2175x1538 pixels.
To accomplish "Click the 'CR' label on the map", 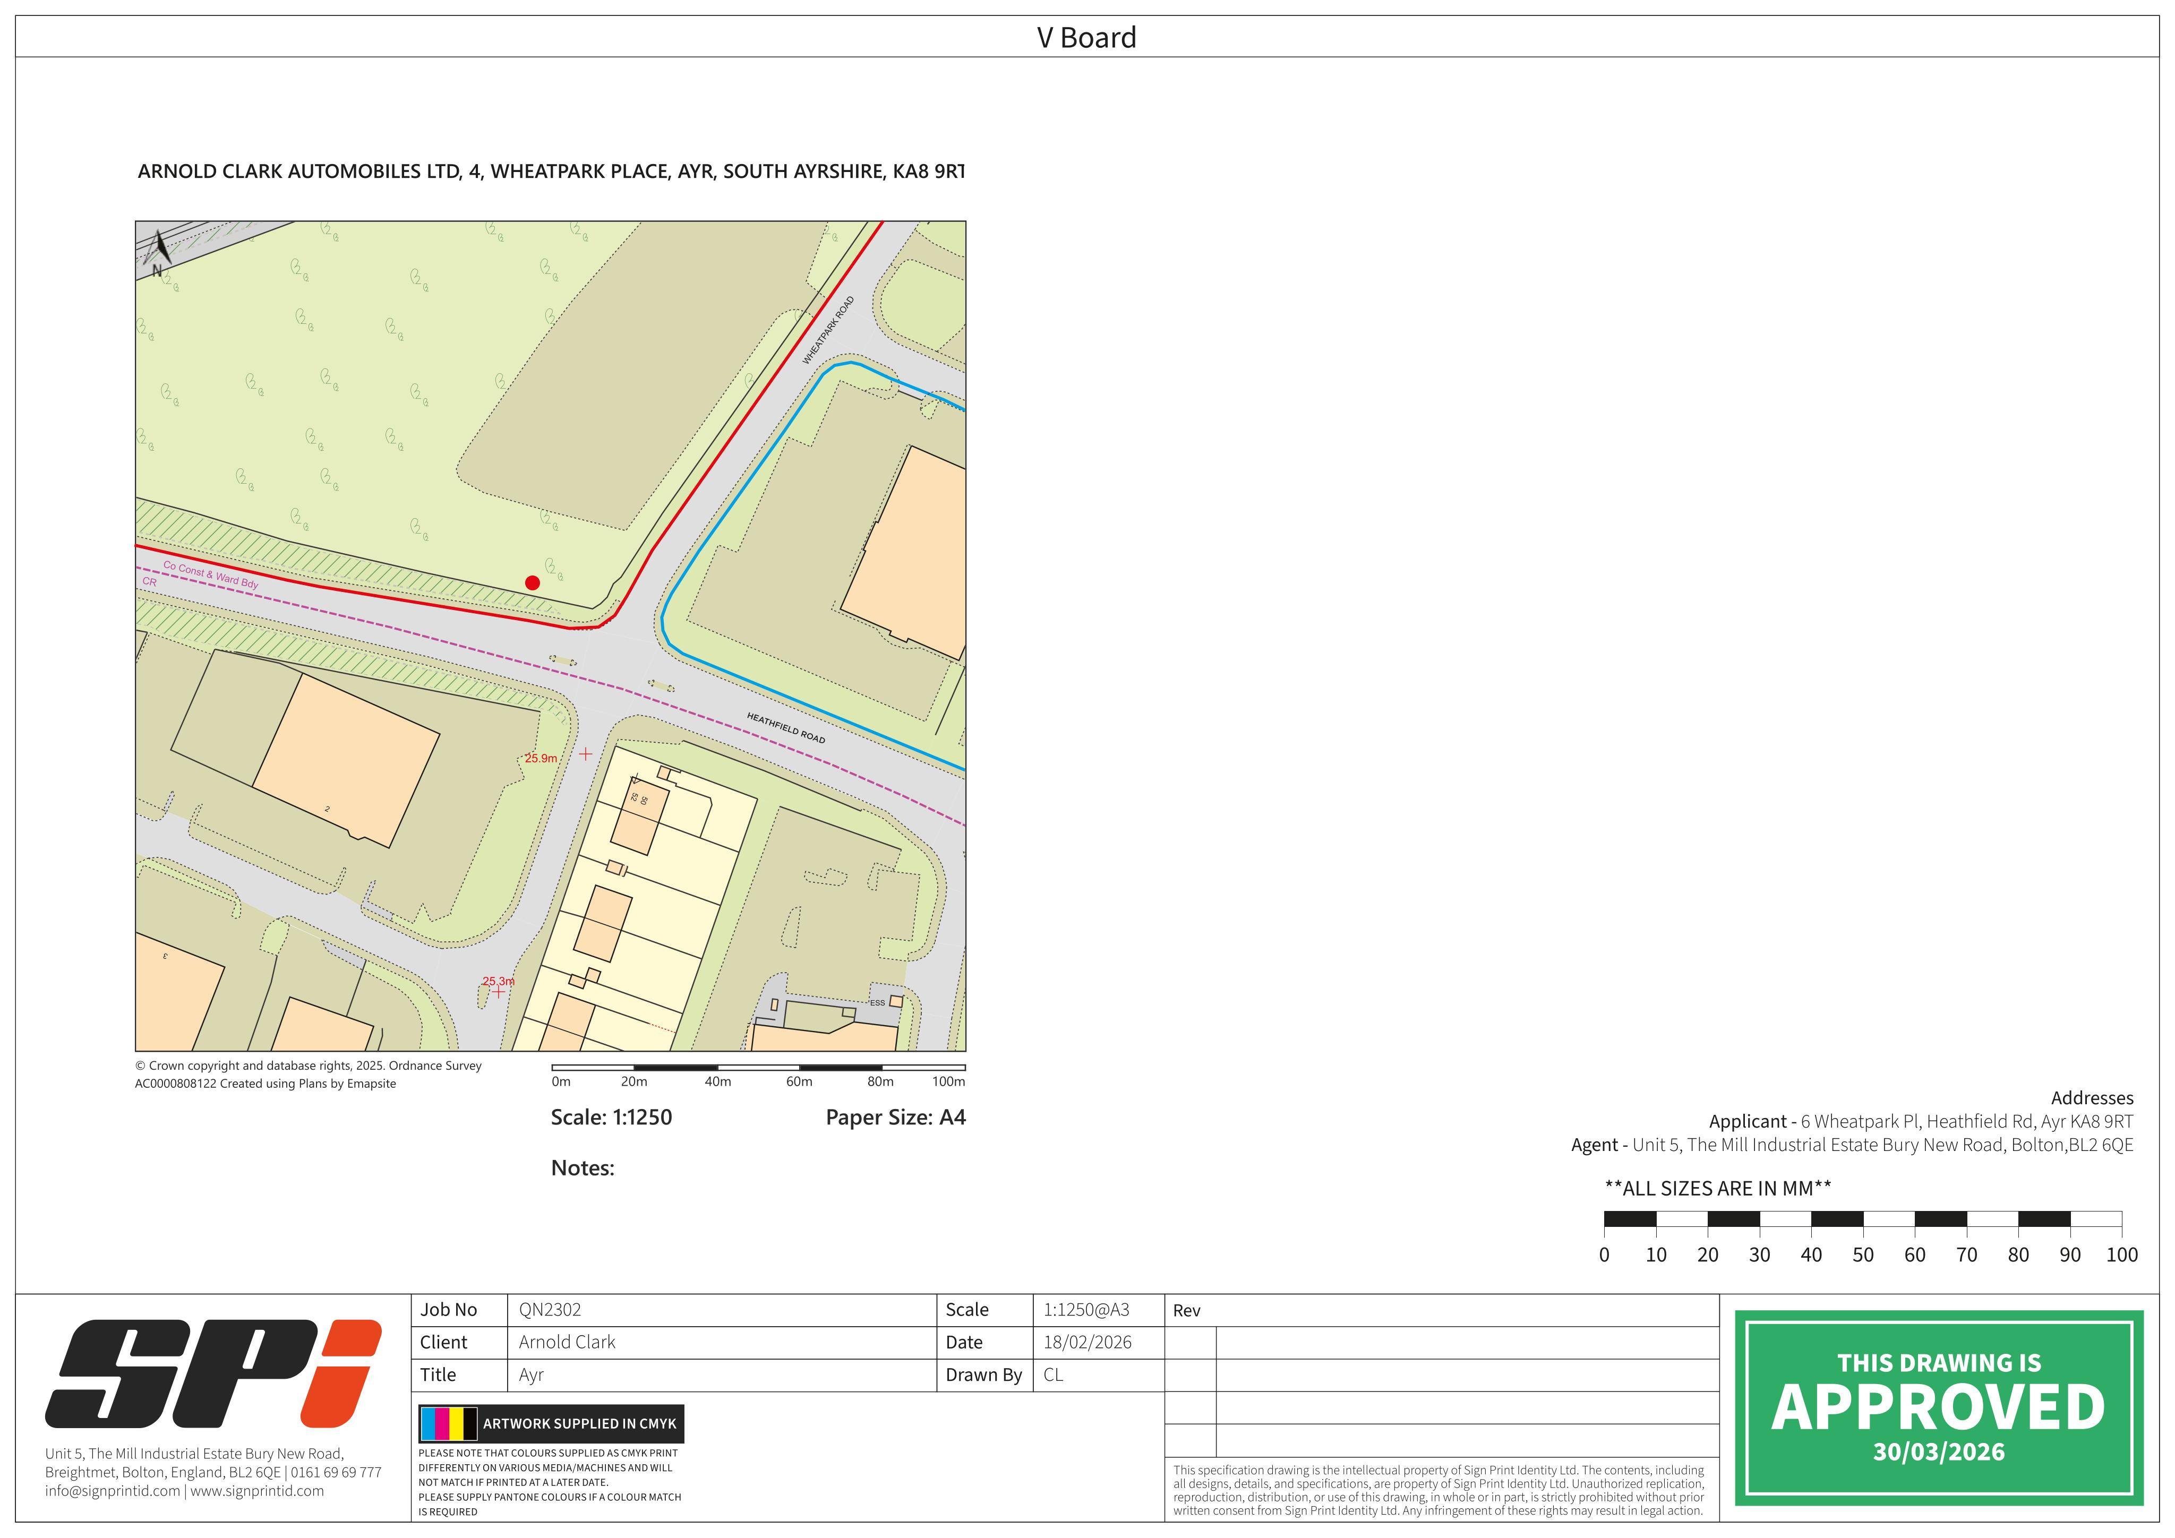I will tap(150, 581).
